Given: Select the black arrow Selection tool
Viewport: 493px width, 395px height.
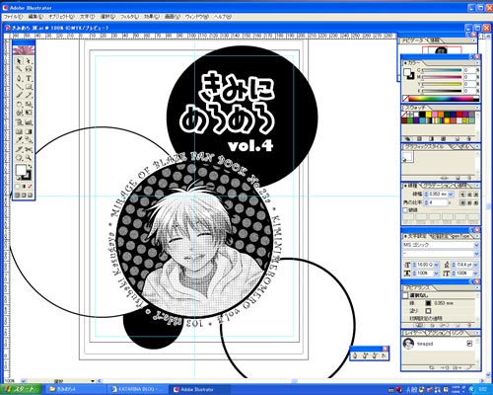Looking at the screenshot, I should coord(19,61).
